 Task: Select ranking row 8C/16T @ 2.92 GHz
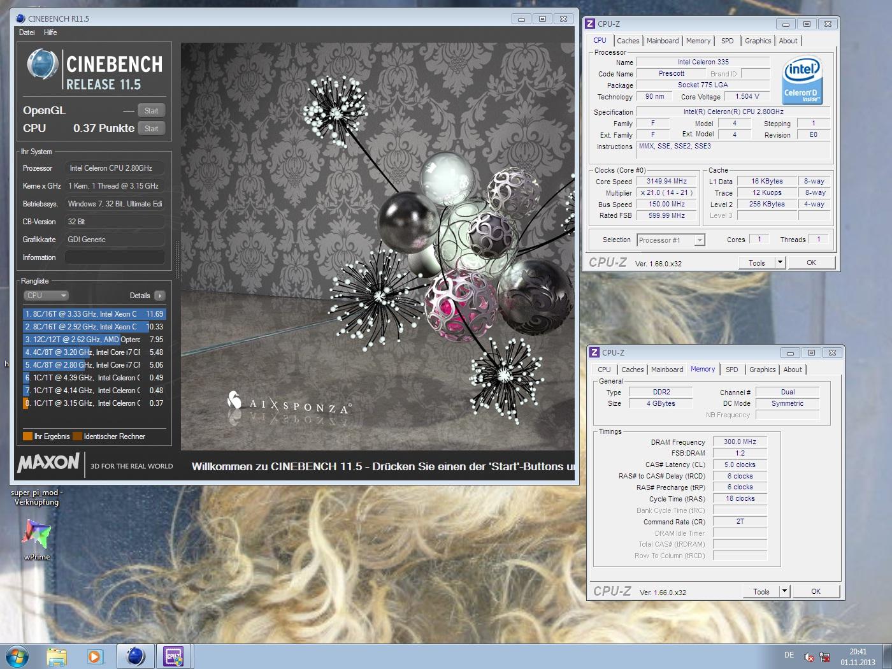pyautogui.click(x=94, y=327)
